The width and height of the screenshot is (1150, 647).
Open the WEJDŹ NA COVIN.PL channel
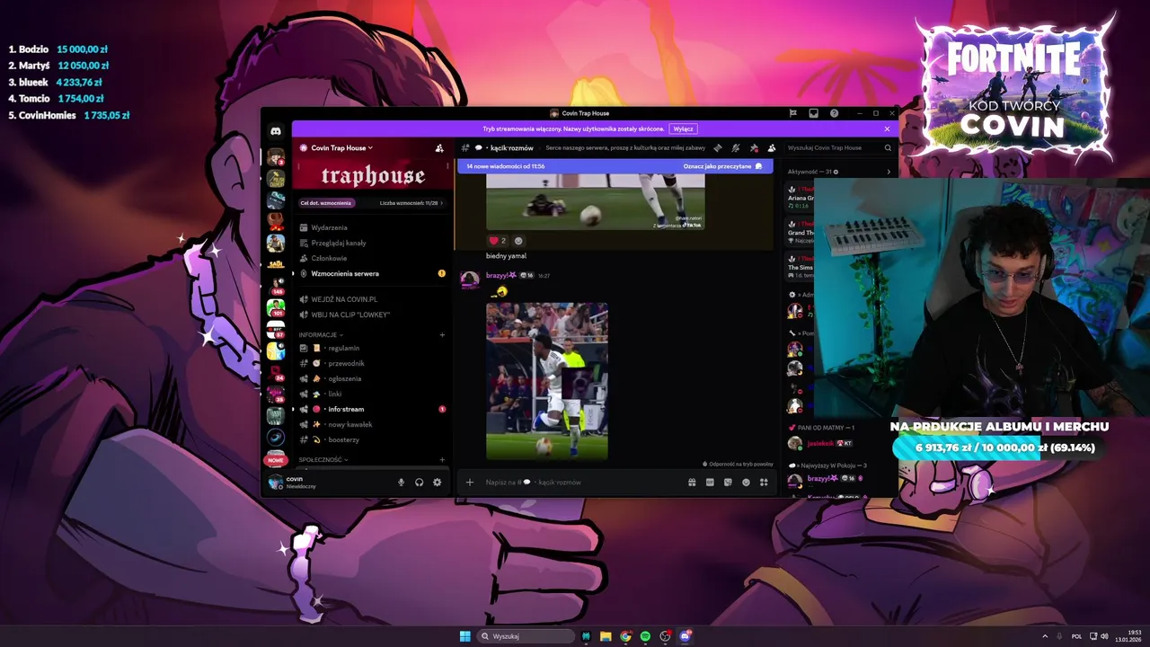(373, 299)
